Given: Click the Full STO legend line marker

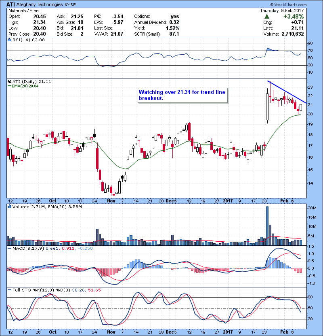Looking at the screenshot, I should click(x=9, y=290).
